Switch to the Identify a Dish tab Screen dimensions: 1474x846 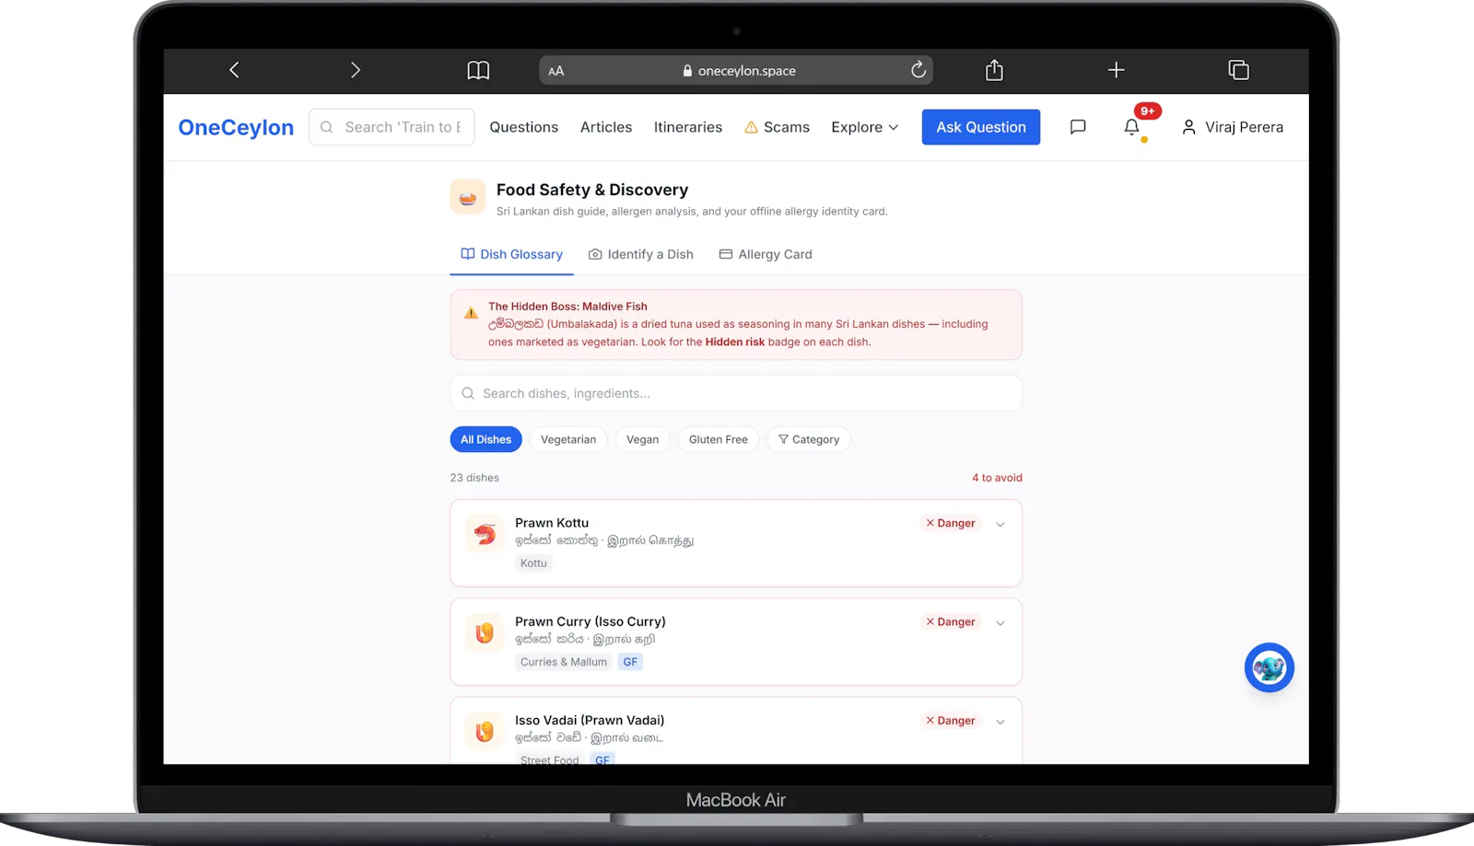[640, 254]
